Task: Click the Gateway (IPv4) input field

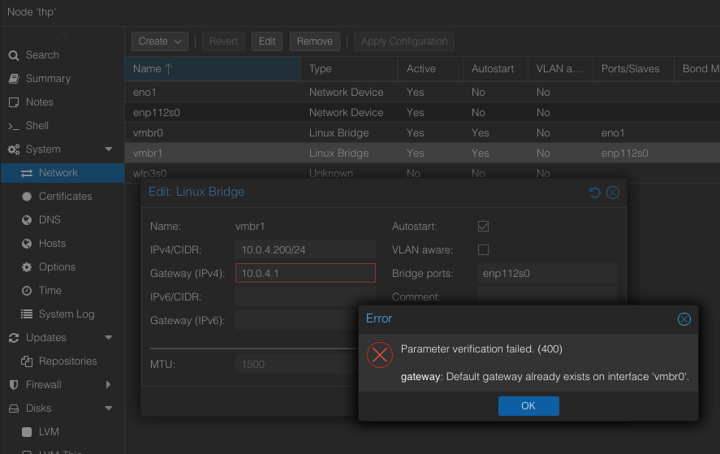Action: [305, 274]
